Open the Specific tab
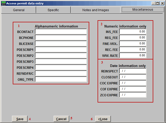This screenshot has width=166, height=123. coord(53,10)
